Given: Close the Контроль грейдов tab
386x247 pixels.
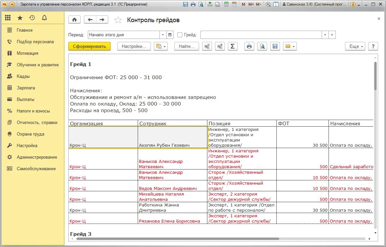Looking at the screenshot, I should [x=379, y=19].
